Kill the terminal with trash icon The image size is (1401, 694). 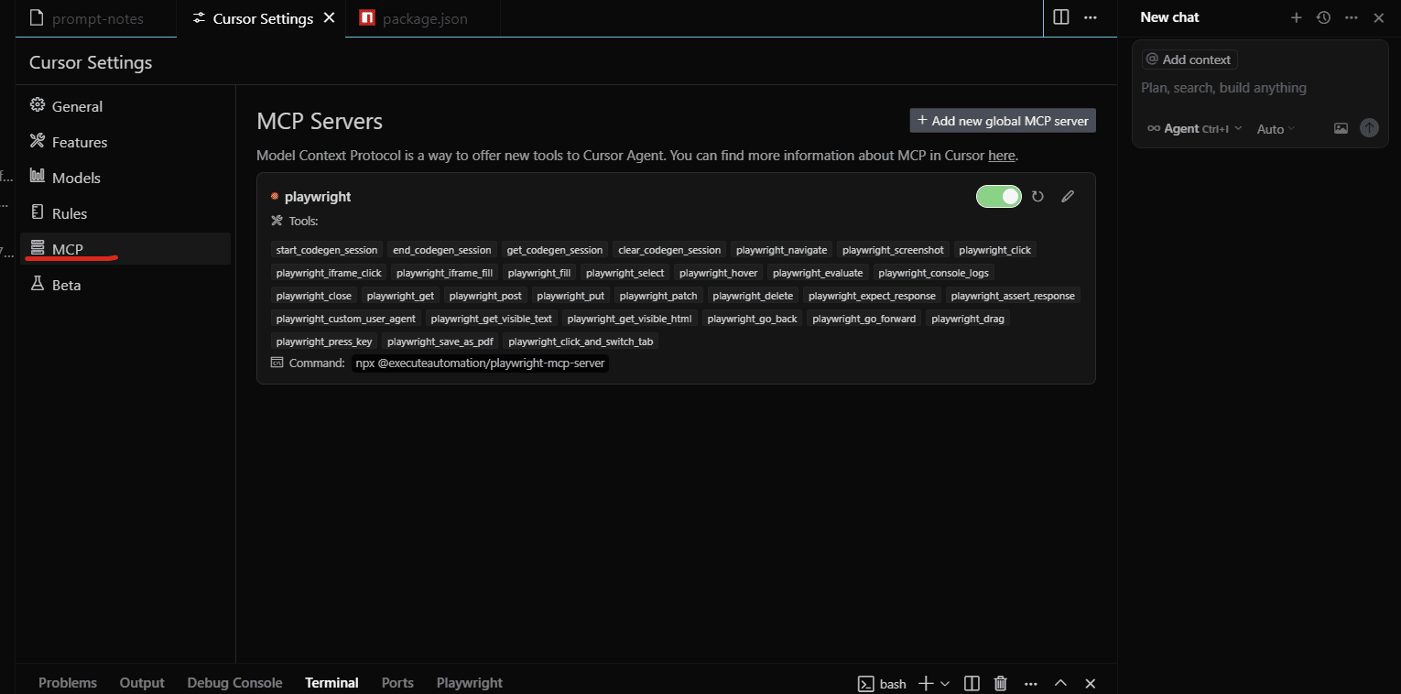point(1001,683)
